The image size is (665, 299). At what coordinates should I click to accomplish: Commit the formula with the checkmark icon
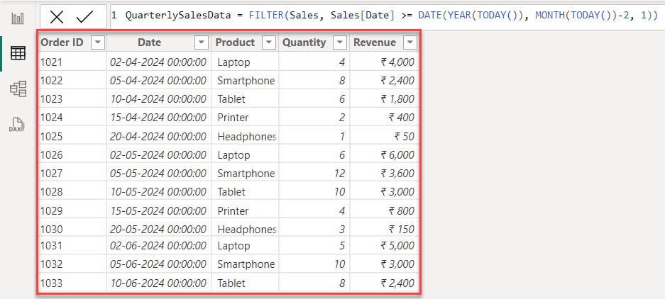pos(85,17)
